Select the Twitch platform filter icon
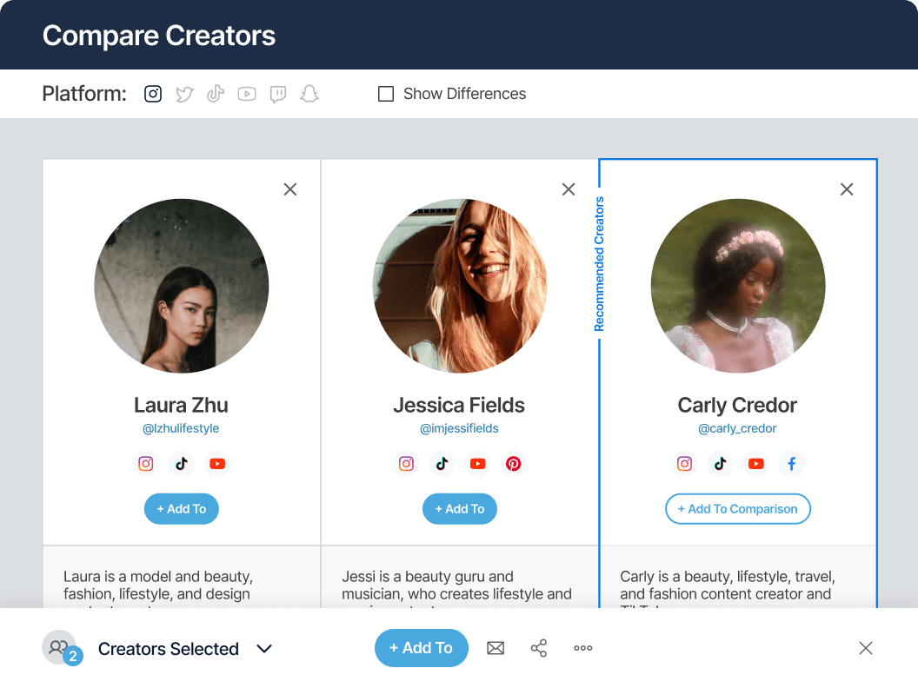Viewport: 918px width, 688px height. [277, 94]
